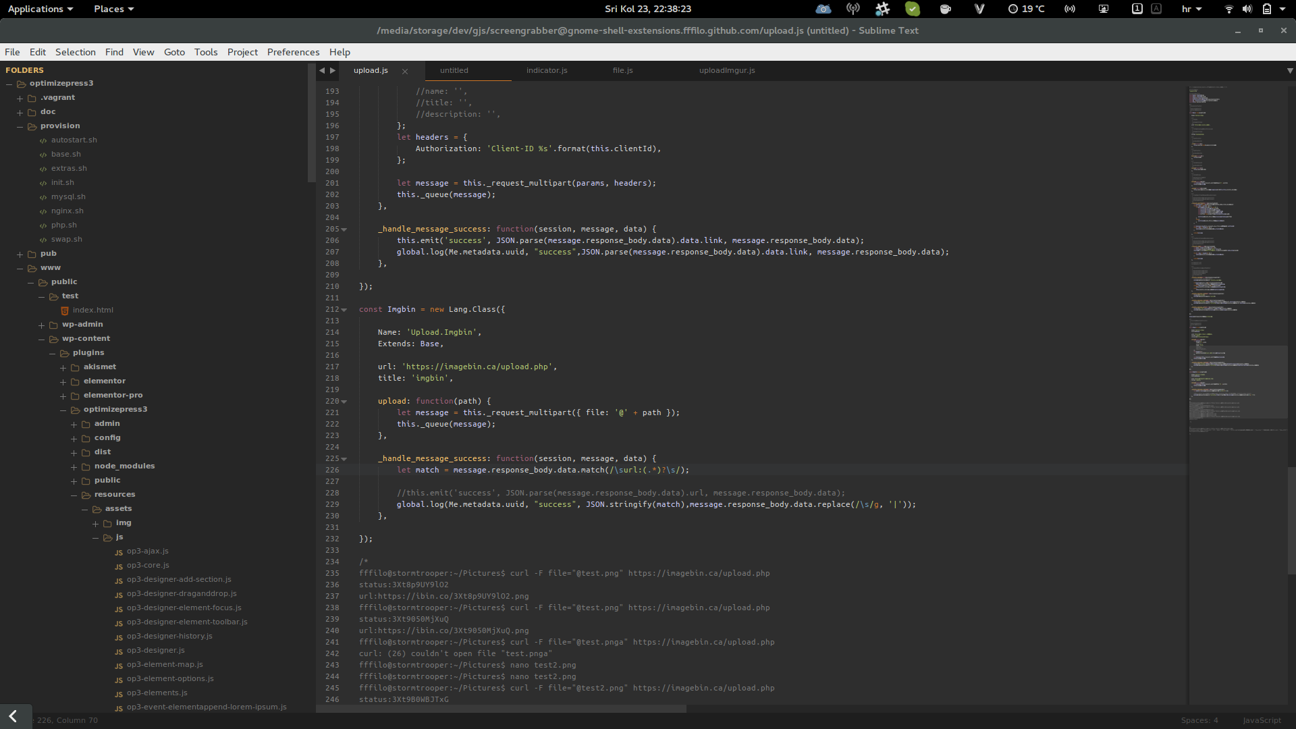Close the upload.js tab with its X
Image resolution: width=1296 pixels, height=729 pixels.
point(405,71)
